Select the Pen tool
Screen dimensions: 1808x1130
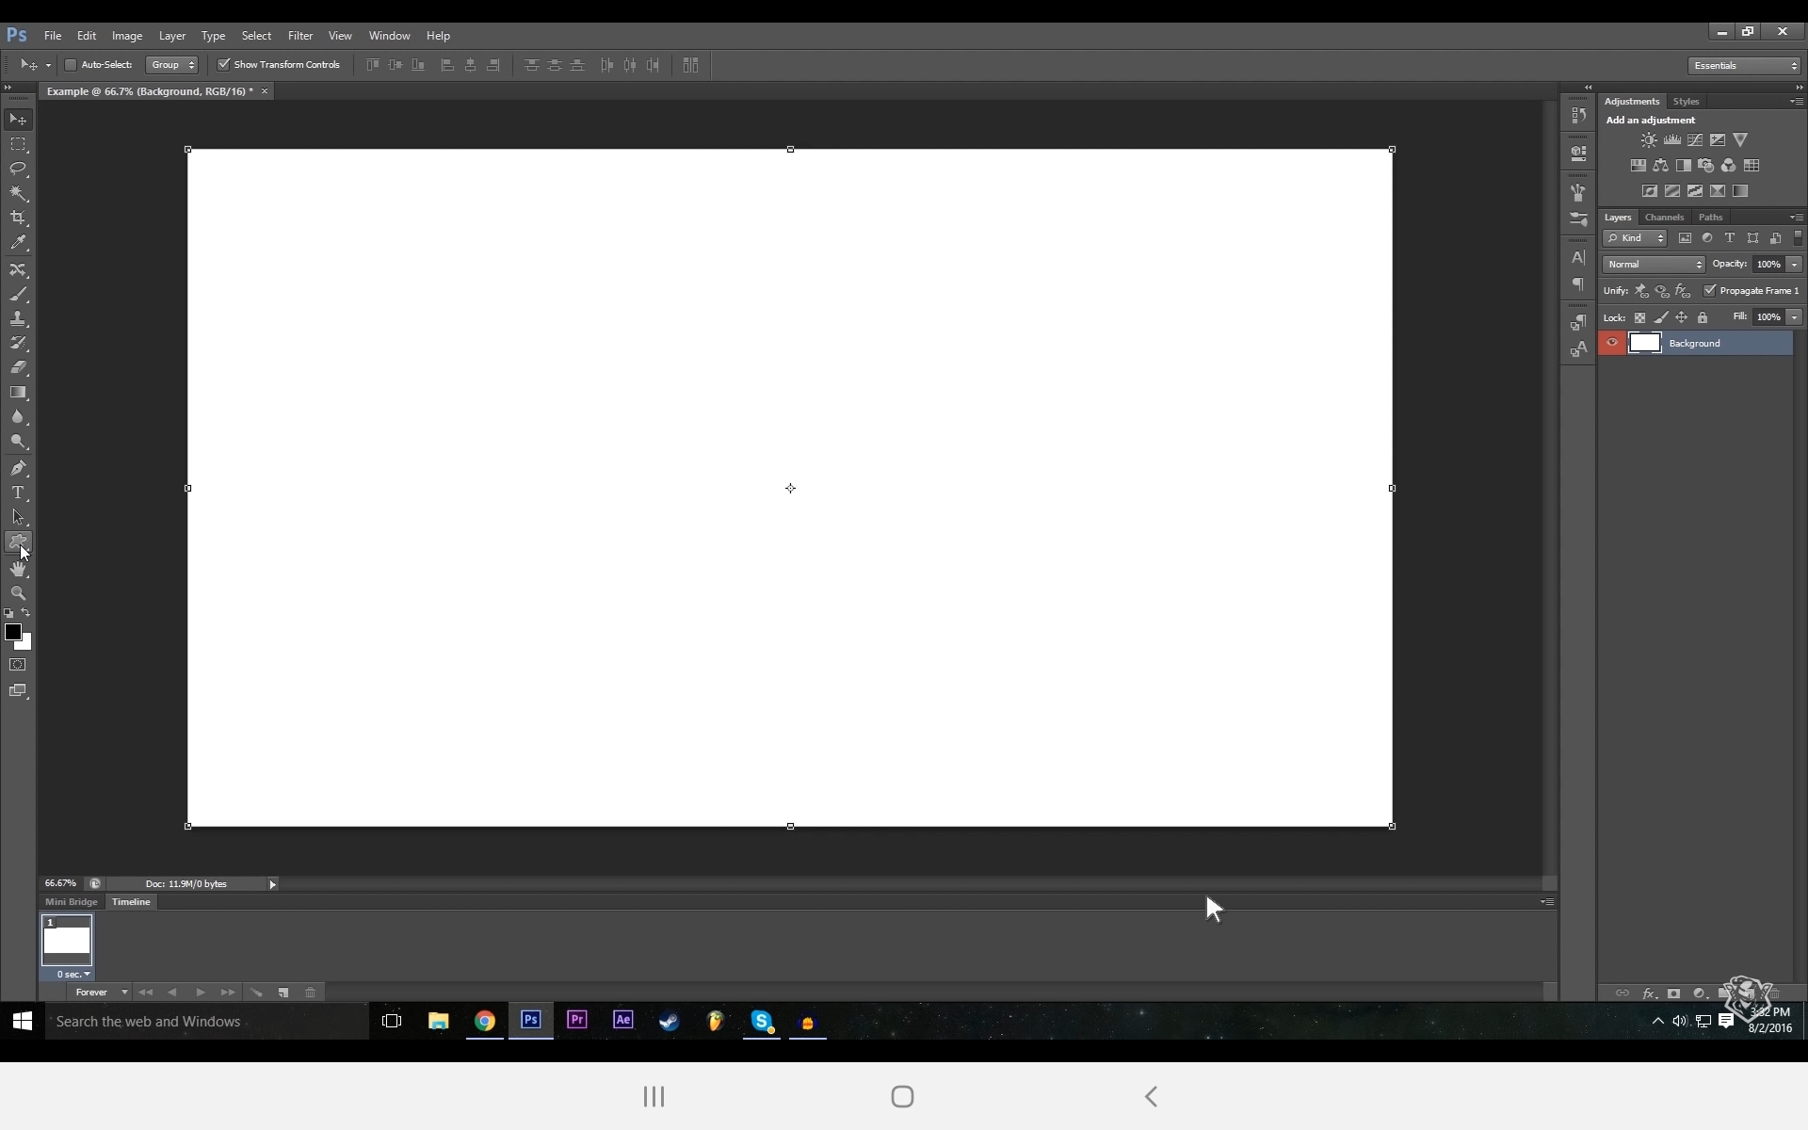18,468
